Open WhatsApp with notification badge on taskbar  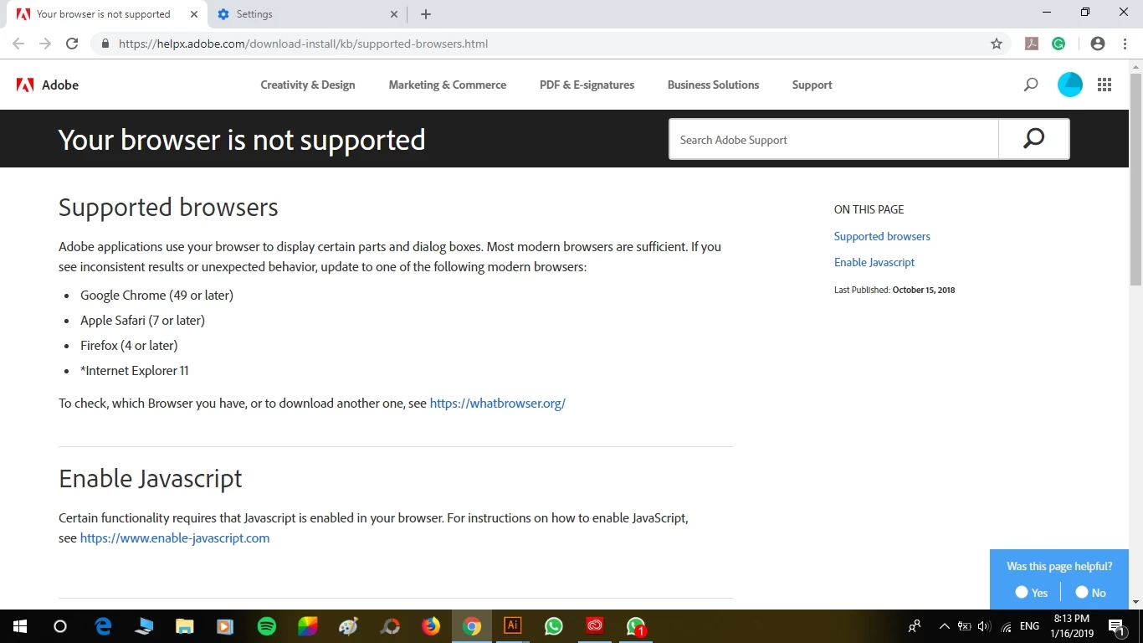[x=636, y=626]
